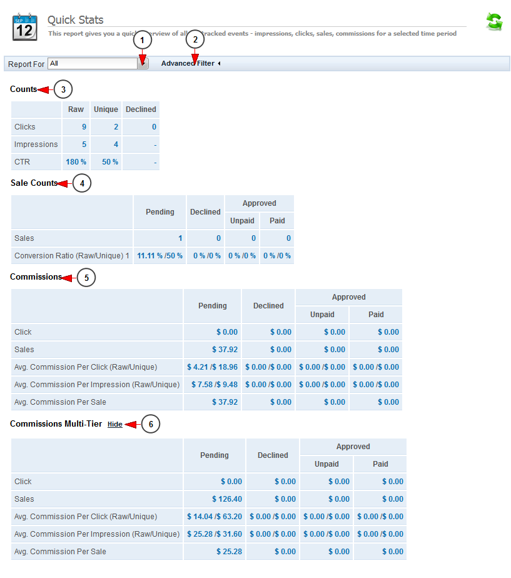Image resolution: width=511 pixels, height=578 pixels.
Task: Click the raw CTR value 180 %
Action: 76,162
